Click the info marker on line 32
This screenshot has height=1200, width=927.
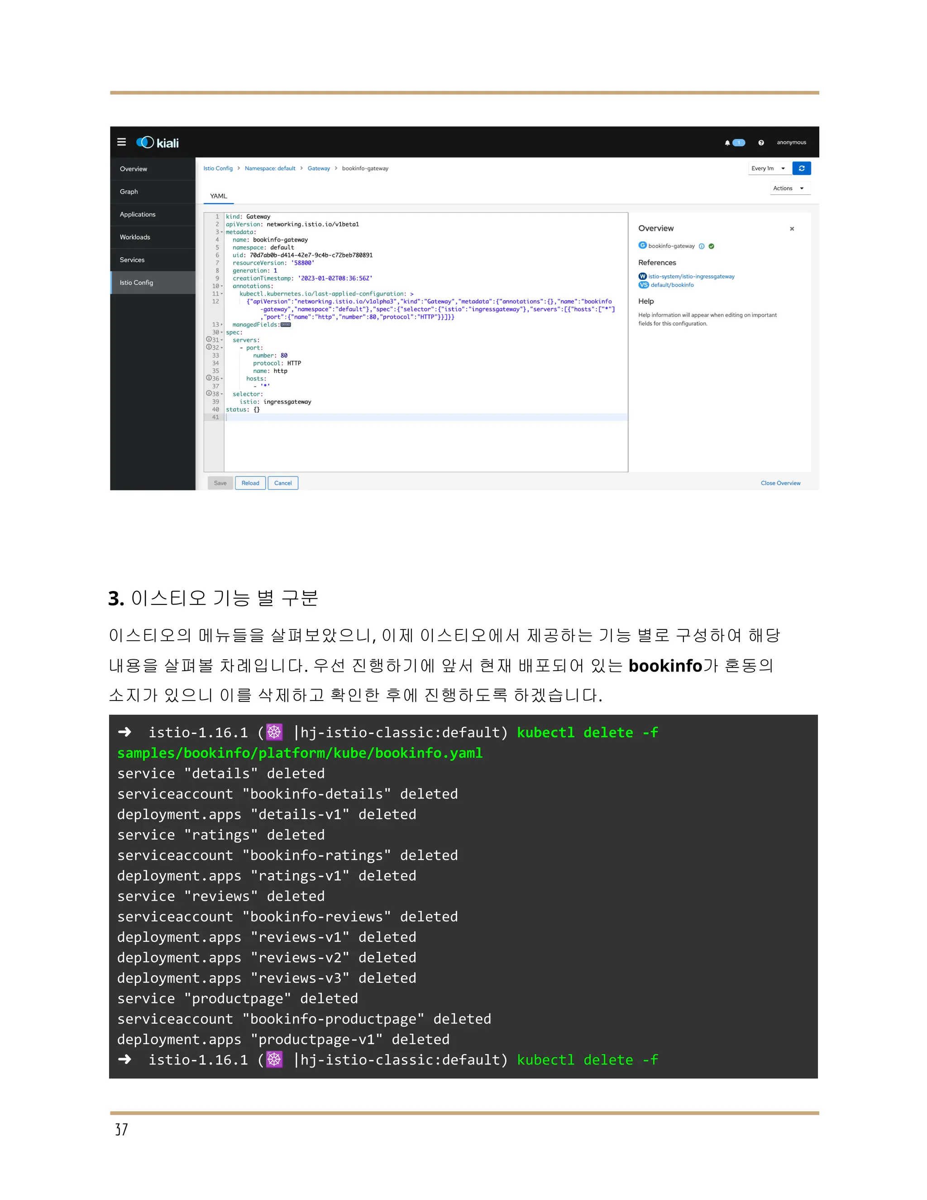[x=209, y=347]
